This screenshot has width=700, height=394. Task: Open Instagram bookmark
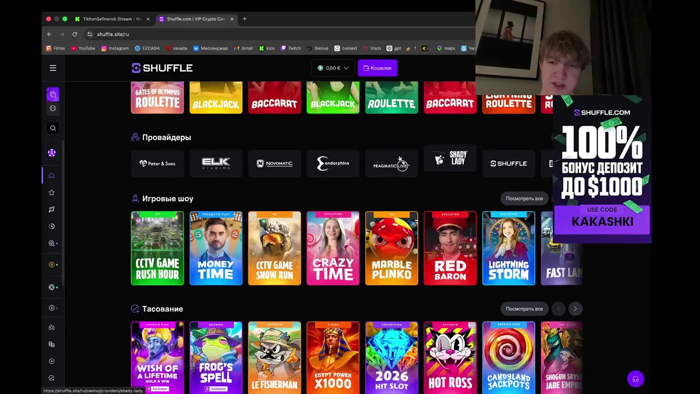pyautogui.click(x=115, y=48)
